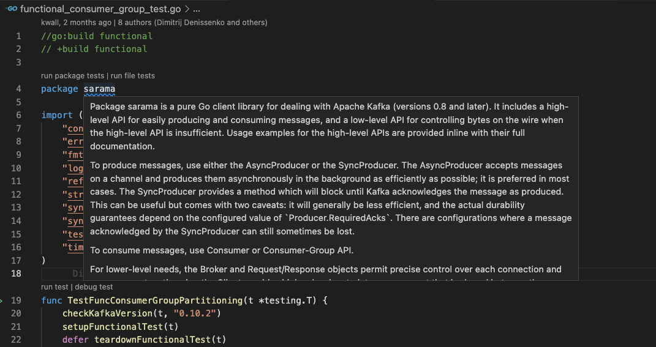Open the "kwall, 2 months ago" blame annotation
The width and height of the screenshot is (656, 347).
click(x=76, y=23)
